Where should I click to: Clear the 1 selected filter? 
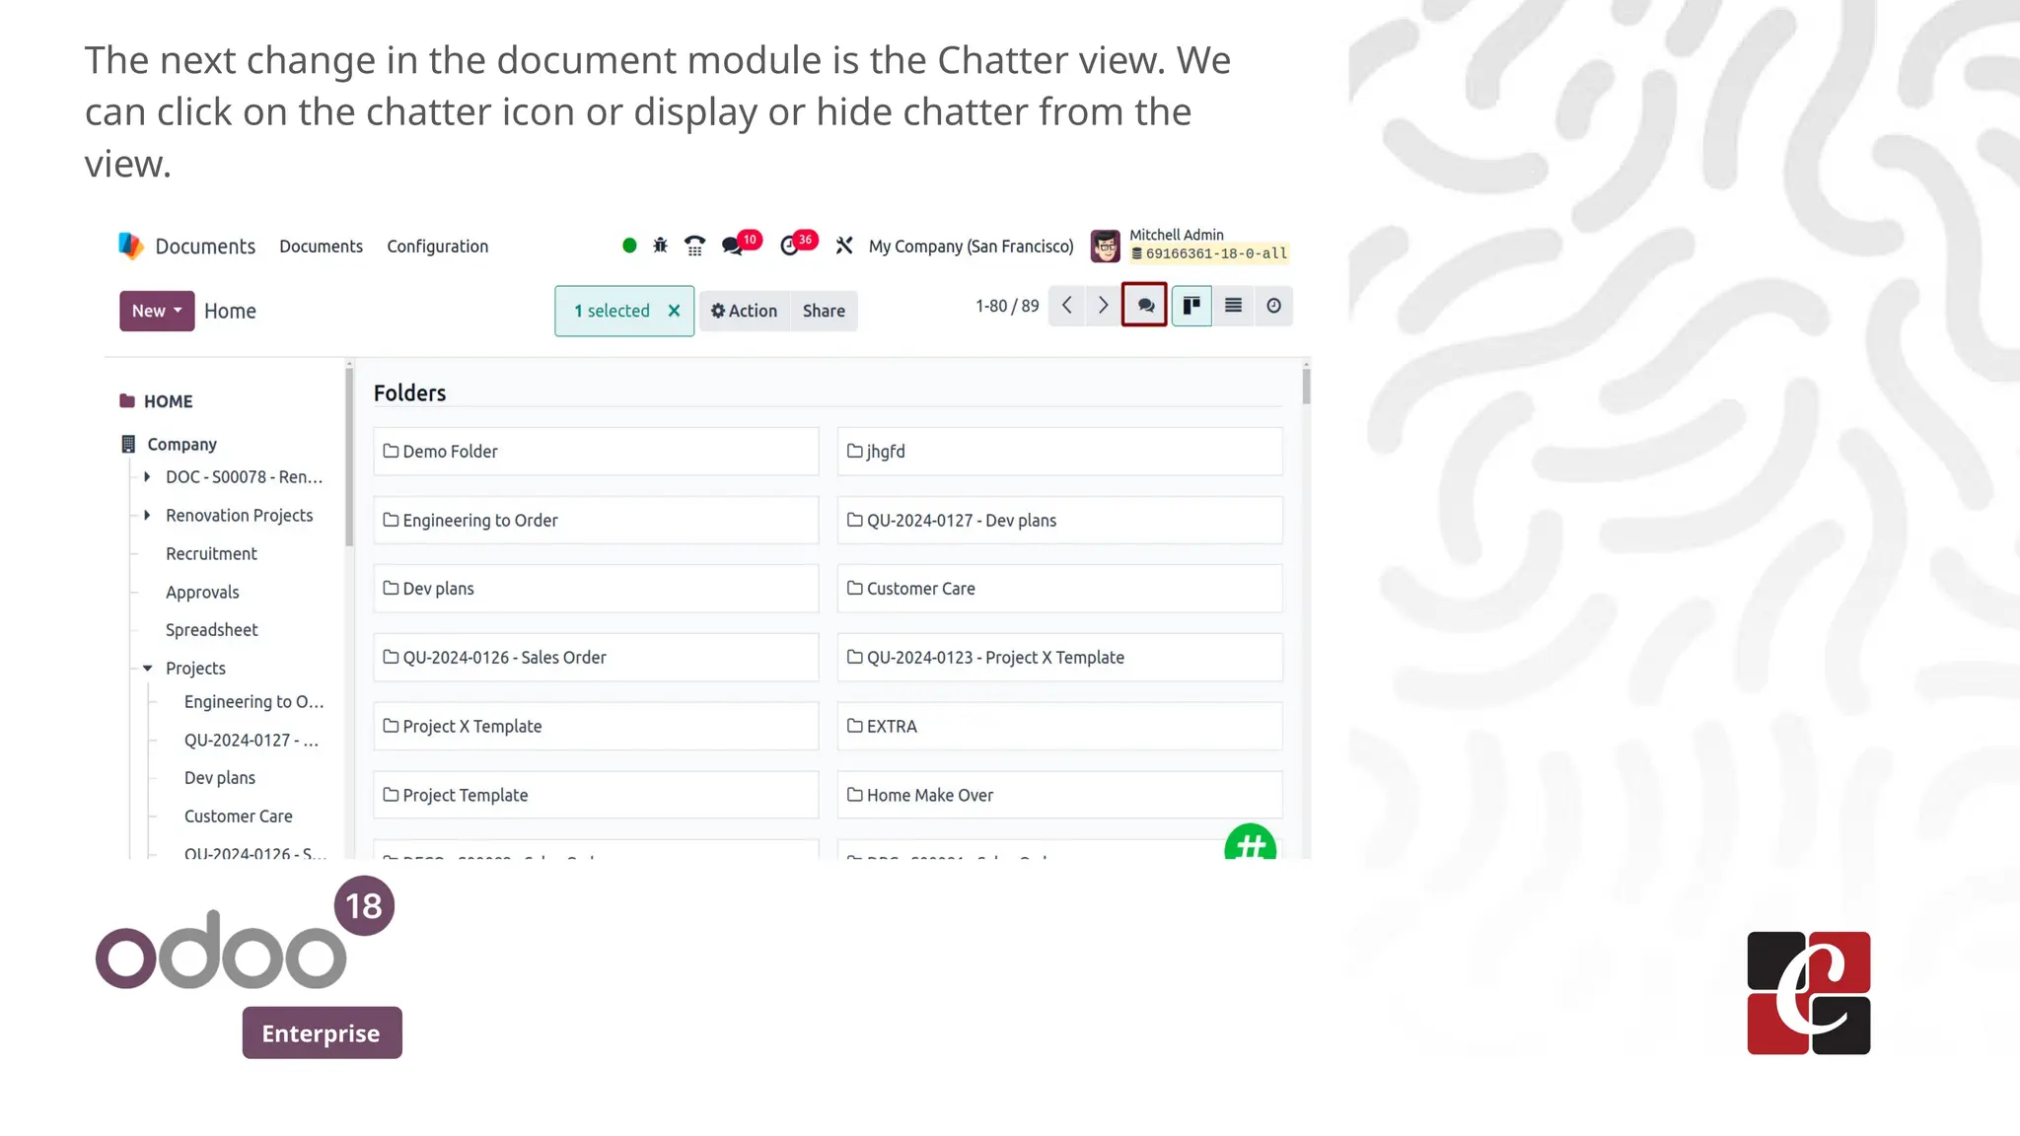point(674,311)
